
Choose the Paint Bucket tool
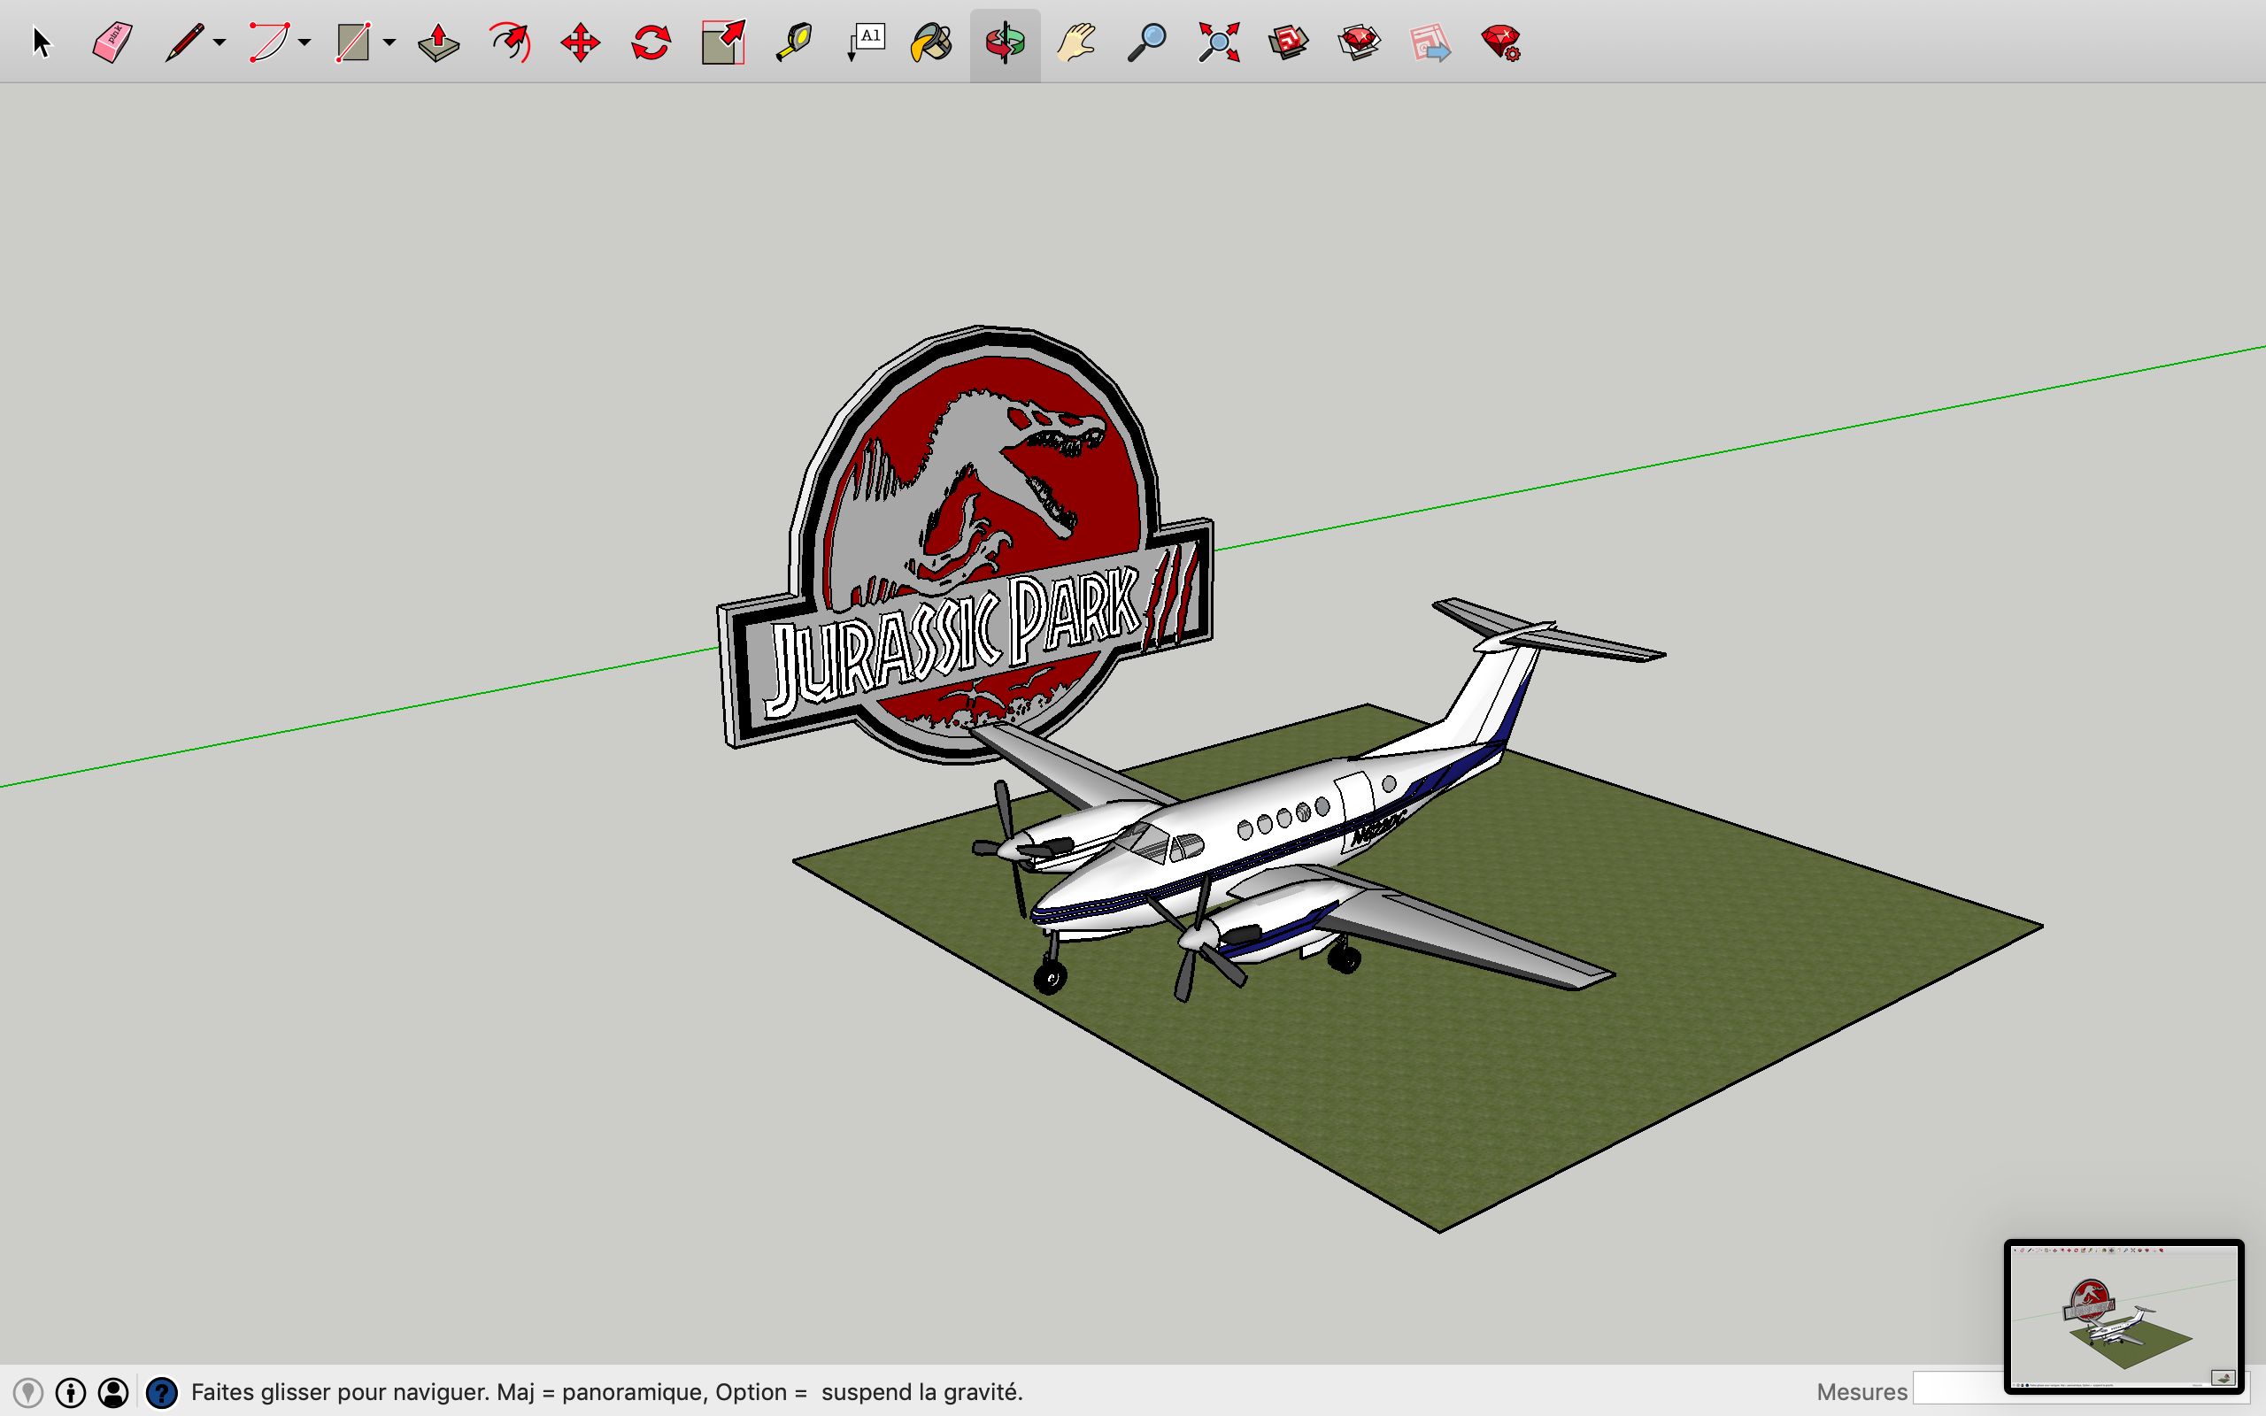point(932,43)
